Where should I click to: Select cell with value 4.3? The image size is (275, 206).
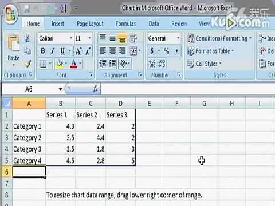(x=61, y=126)
